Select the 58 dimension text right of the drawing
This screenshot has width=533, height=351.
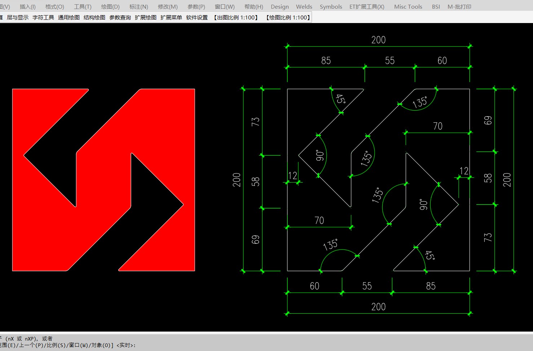click(x=488, y=178)
